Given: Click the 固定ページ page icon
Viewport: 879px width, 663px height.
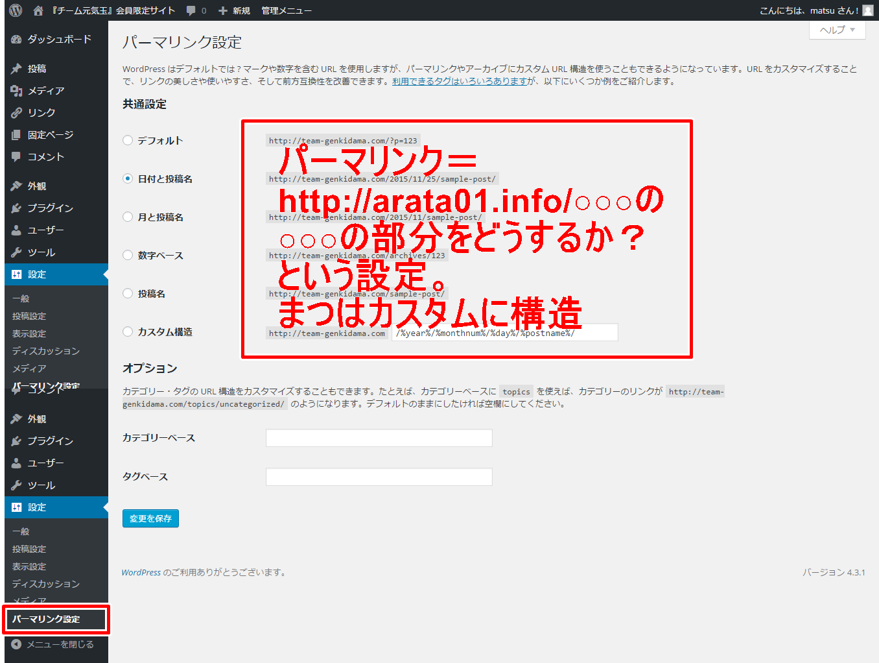Looking at the screenshot, I should click(x=16, y=135).
